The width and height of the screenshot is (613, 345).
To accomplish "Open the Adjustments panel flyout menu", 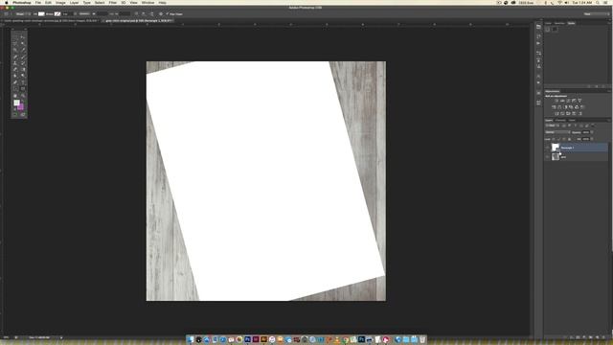I will click(609, 91).
